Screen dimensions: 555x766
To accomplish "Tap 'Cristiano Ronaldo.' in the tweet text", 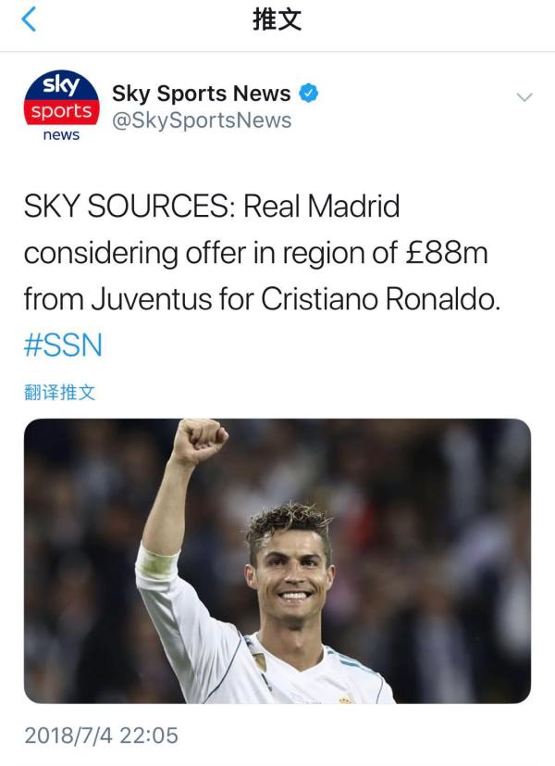I will click(x=381, y=299).
